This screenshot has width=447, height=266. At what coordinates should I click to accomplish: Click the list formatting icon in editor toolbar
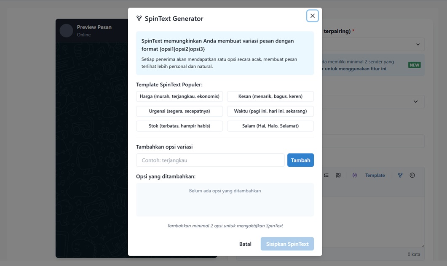click(x=326, y=175)
